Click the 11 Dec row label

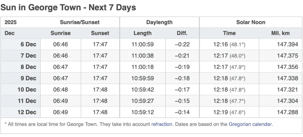click(27, 101)
